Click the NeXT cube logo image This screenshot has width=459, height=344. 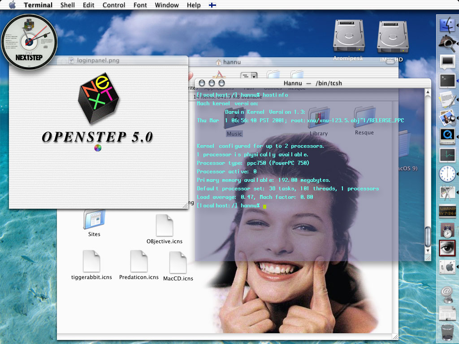[98, 98]
